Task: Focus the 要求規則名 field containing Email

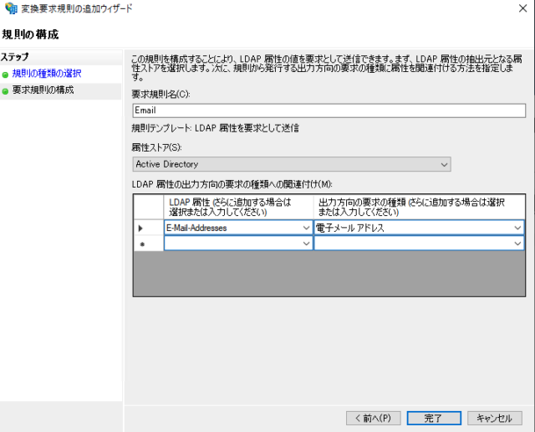Action: point(329,111)
